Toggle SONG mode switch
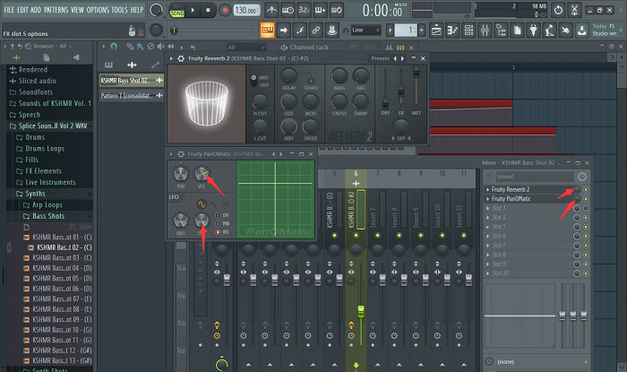The image size is (627, 372). pyautogui.click(x=178, y=11)
